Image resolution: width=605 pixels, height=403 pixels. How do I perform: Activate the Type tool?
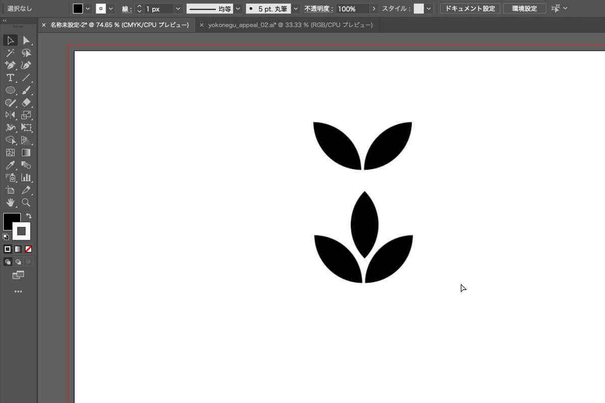tap(10, 78)
